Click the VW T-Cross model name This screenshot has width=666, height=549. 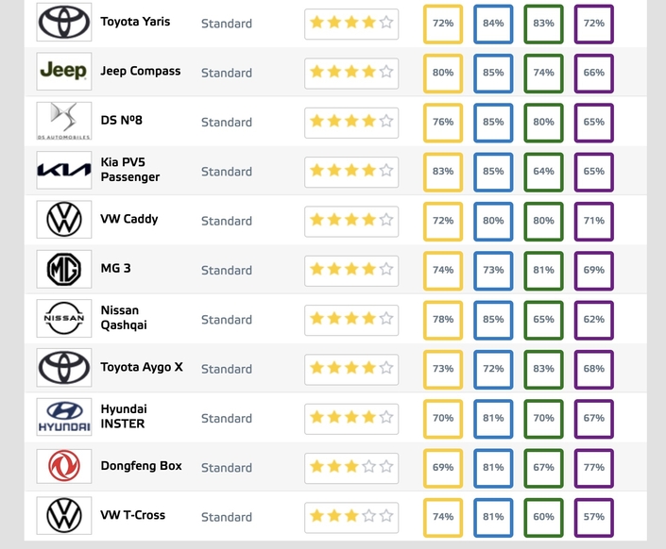click(x=132, y=516)
